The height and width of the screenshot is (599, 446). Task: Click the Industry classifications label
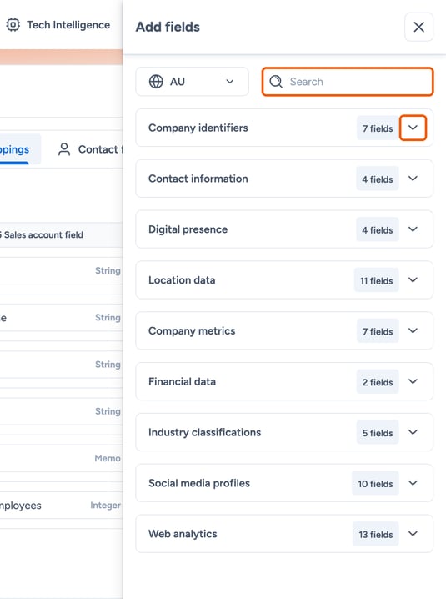[205, 432]
